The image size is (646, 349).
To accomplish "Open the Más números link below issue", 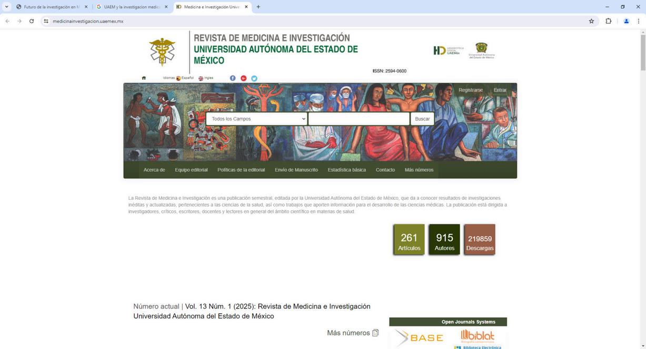I will coord(349,333).
